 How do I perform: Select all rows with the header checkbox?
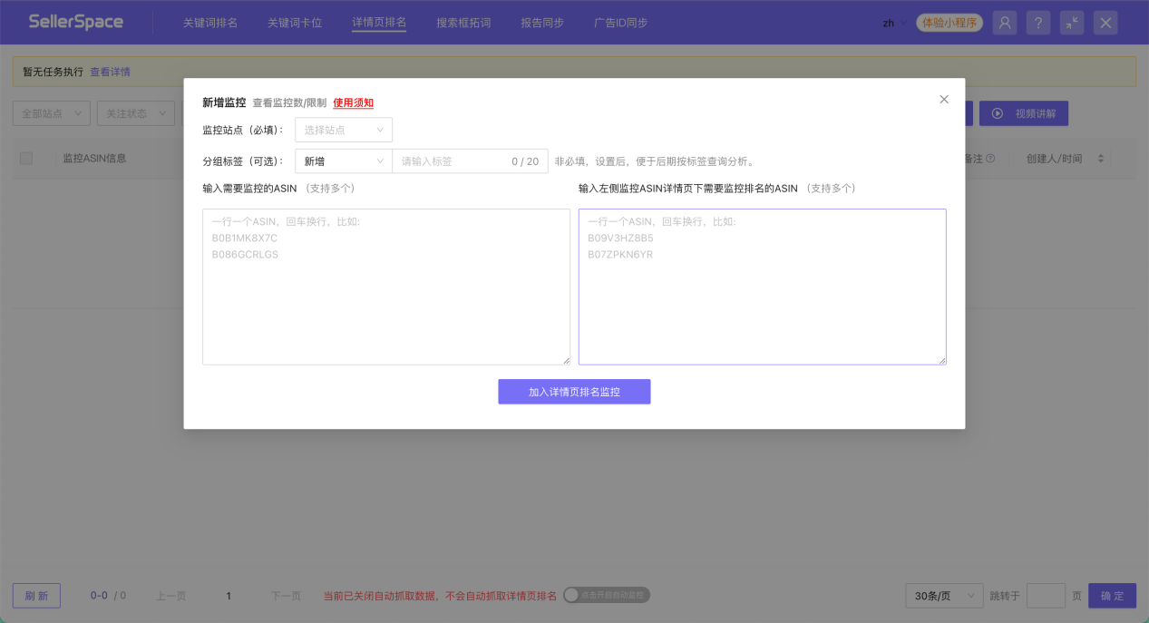[25, 158]
